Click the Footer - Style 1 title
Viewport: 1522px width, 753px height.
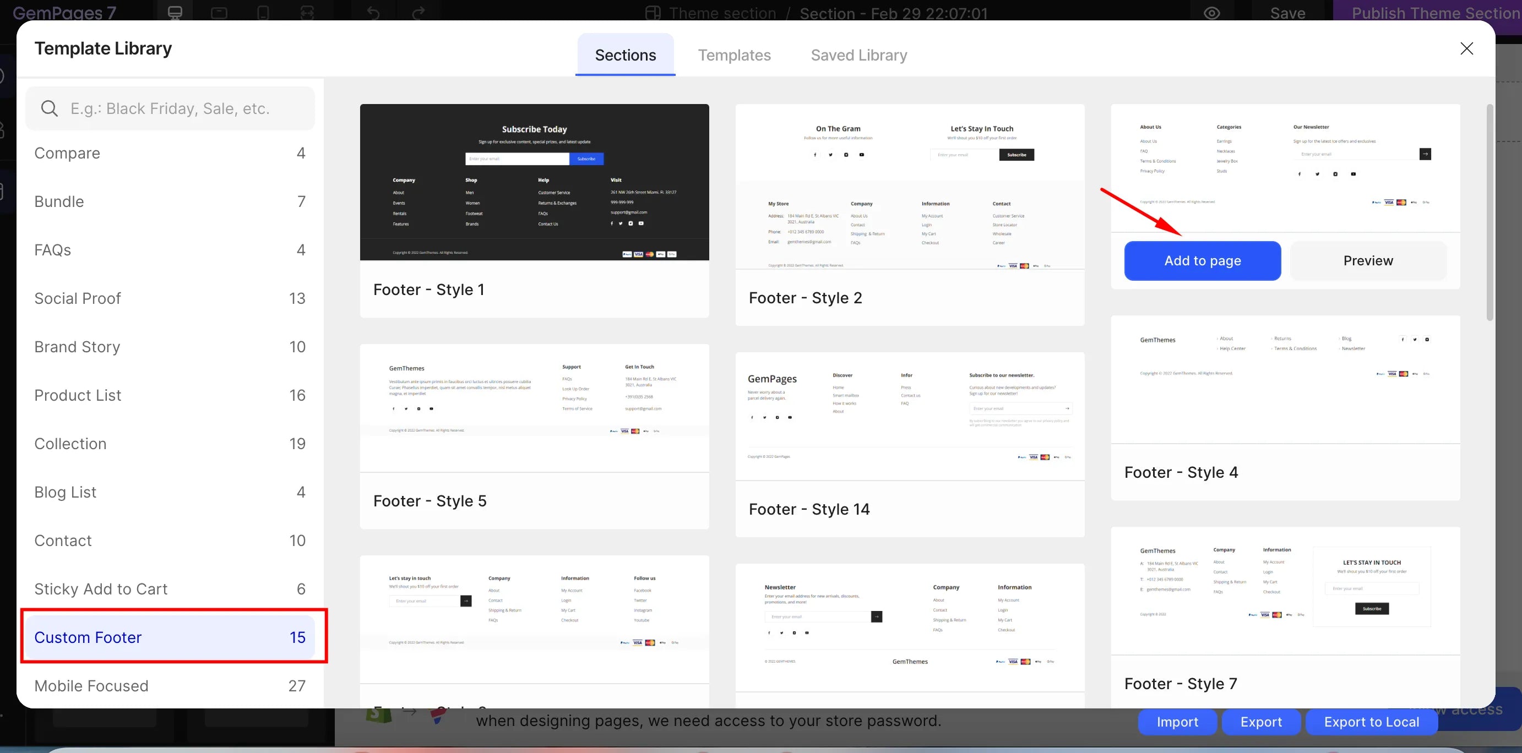[x=429, y=290]
